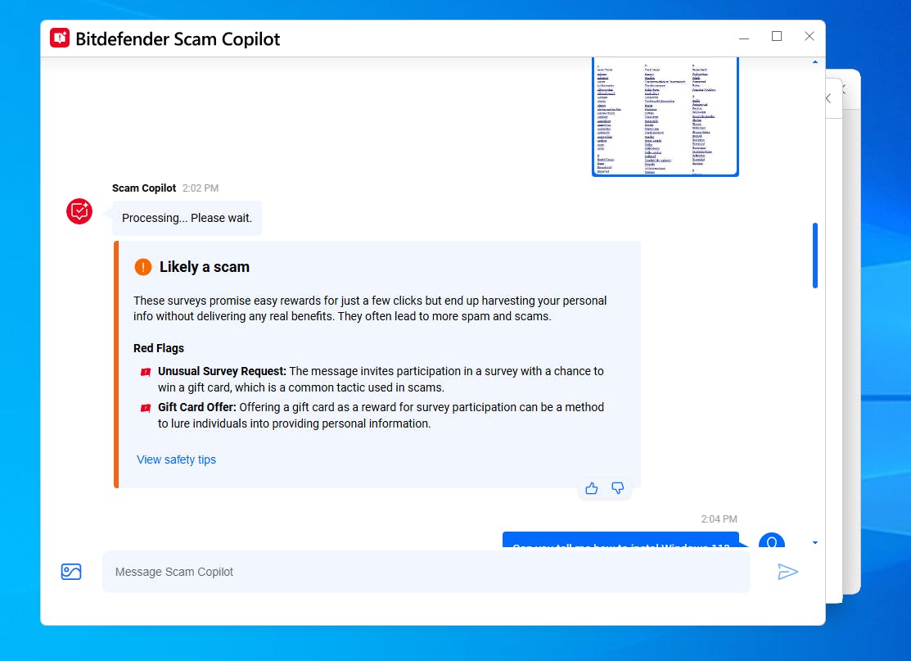Click the scroll up arrow of the chat
The height and width of the screenshot is (661, 911).
815,61
